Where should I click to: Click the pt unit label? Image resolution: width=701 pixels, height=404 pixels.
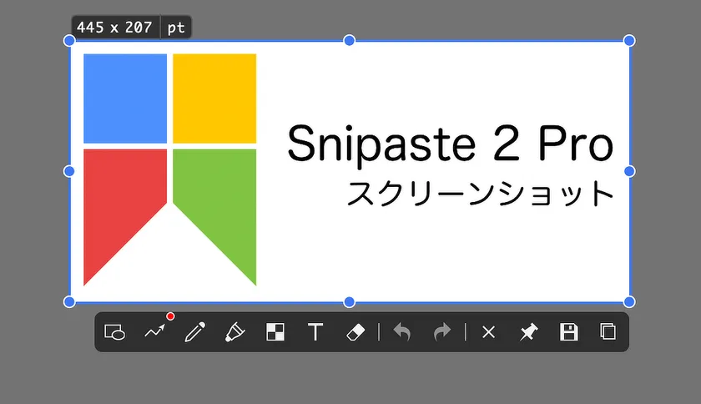pos(176,27)
